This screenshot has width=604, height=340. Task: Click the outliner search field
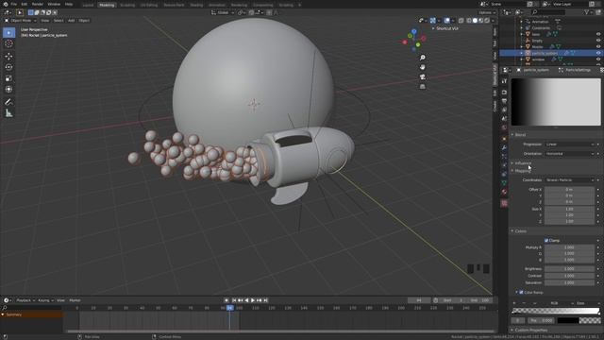[548, 12]
